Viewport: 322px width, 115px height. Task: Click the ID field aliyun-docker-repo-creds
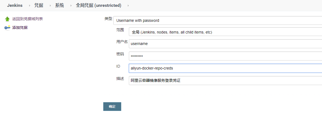[226, 68]
